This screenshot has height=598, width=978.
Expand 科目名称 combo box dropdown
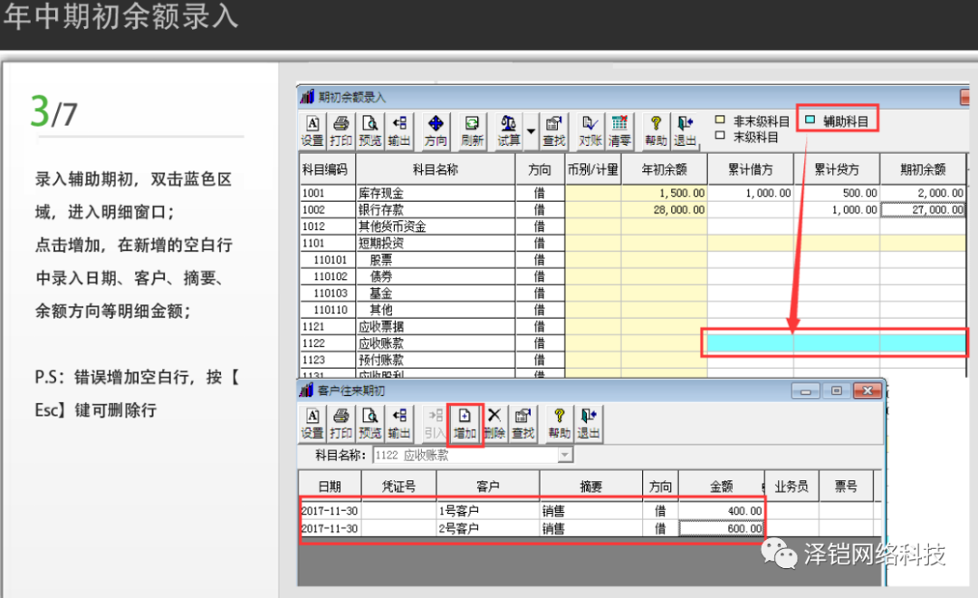pos(565,455)
